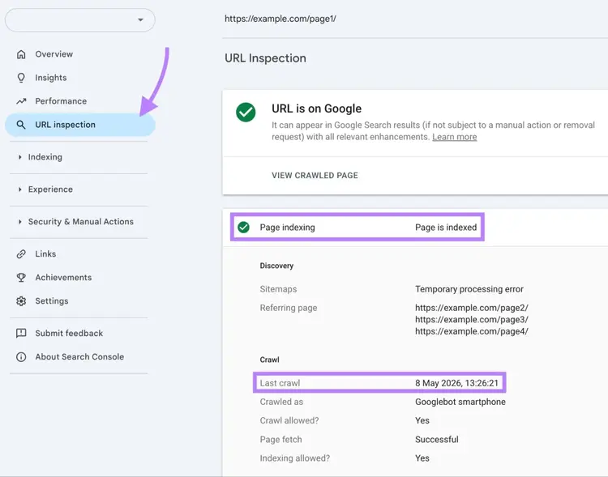This screenshot has width=608, height=477.
Task: Click the green check beside URL is on Google
Action: tap(246, 113)
